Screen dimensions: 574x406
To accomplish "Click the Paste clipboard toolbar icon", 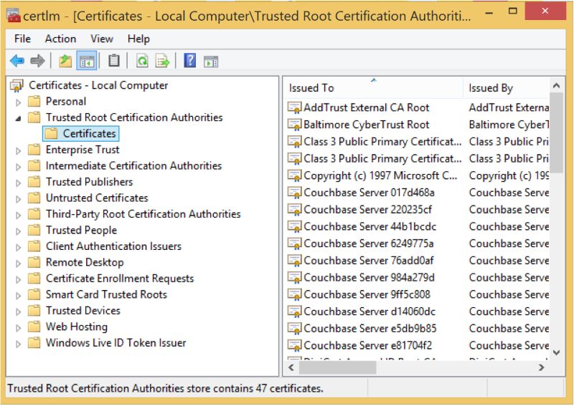I will point(113,62).
